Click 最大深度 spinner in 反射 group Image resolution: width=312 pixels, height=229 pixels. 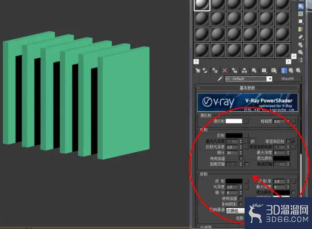[288, 153]
